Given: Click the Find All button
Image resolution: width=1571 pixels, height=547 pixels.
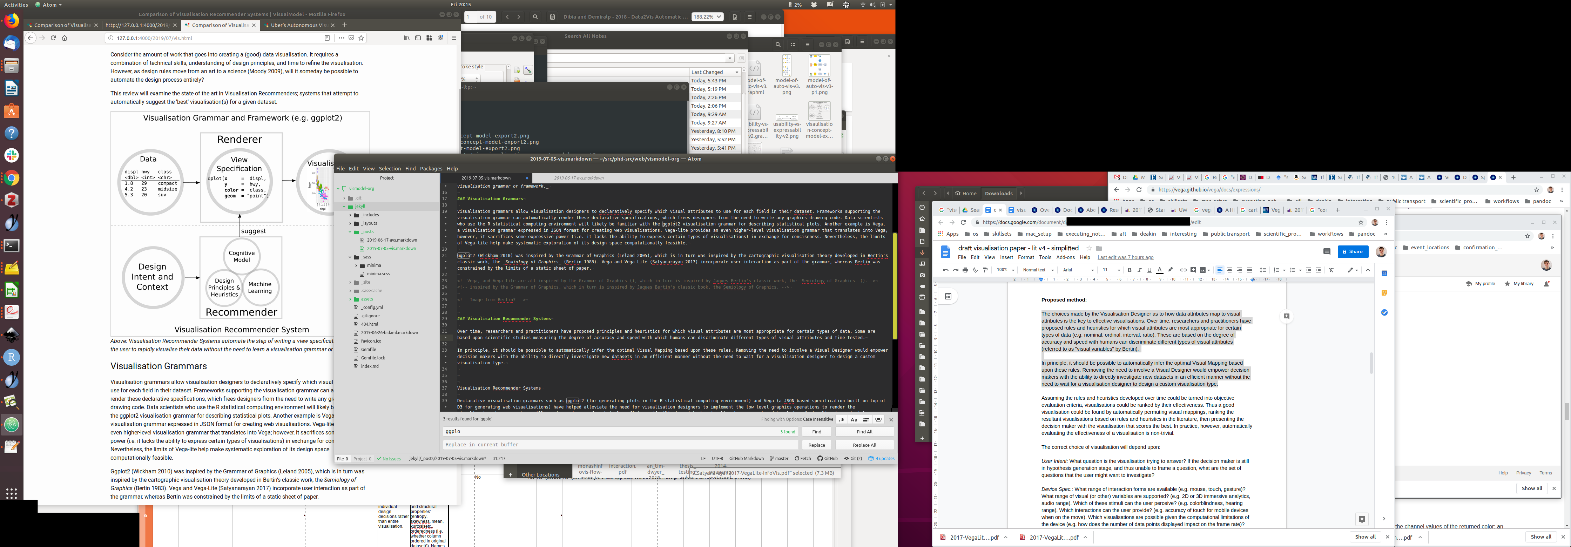Looking at the screenshot, I should [864, 432].
